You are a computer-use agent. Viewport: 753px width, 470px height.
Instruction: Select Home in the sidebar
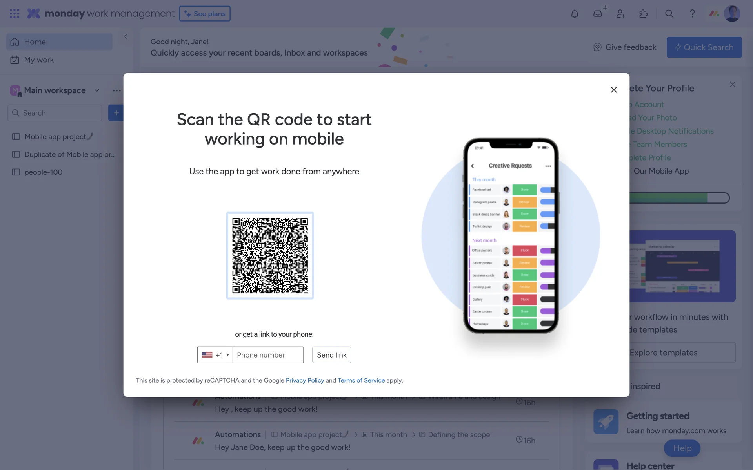point(35,42)
